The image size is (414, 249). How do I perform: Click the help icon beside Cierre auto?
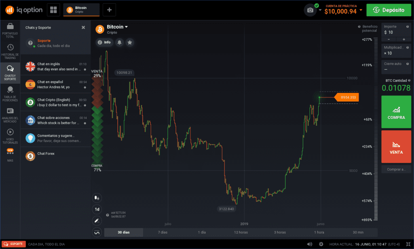(408, 64)
